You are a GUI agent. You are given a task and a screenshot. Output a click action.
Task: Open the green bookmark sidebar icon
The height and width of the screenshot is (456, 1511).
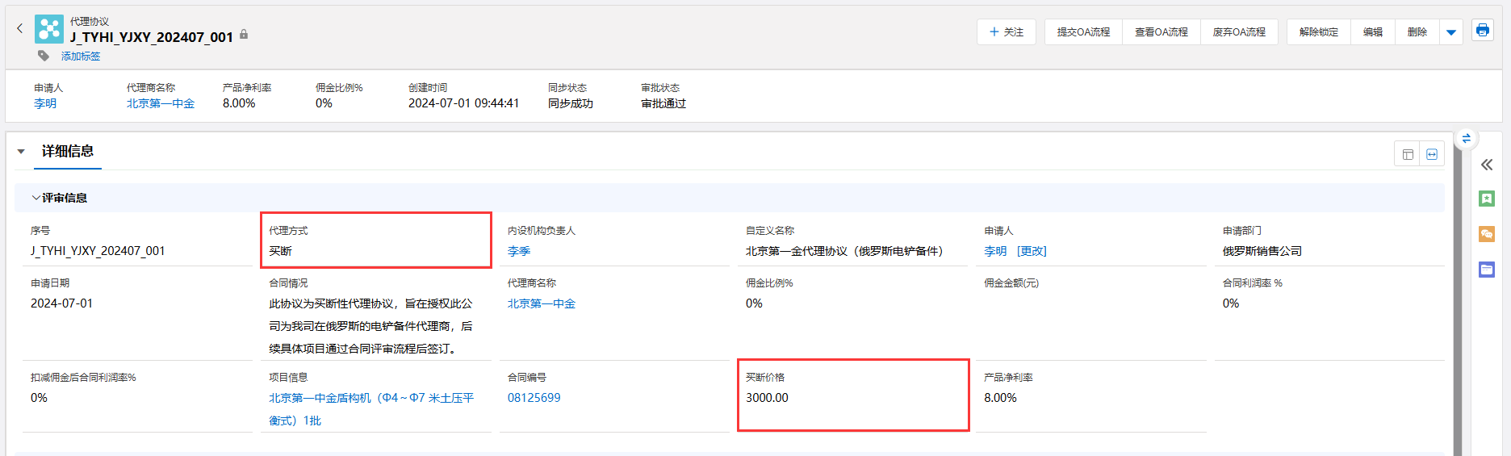[x=1486, y=199]
